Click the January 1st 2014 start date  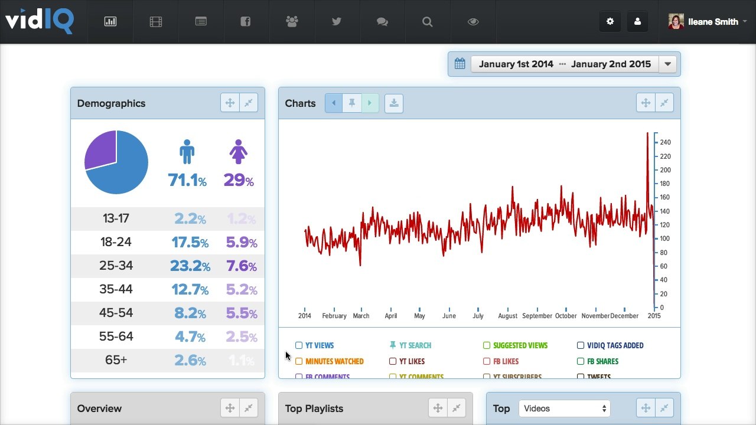click(516, 64)
